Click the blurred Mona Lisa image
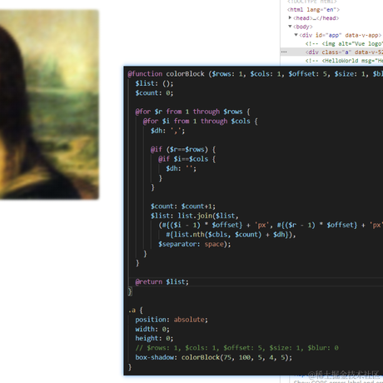This screenshot has height=383, width=383. point(49,104)
